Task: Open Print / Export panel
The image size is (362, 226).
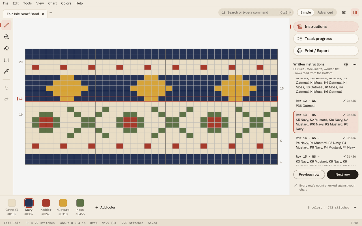Action: tap(326, 51)
